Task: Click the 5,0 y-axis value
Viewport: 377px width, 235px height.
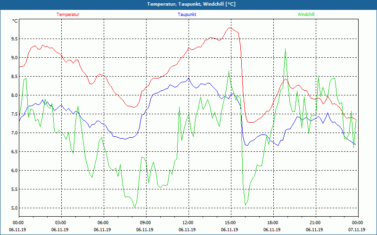Action: coord(15,208)
